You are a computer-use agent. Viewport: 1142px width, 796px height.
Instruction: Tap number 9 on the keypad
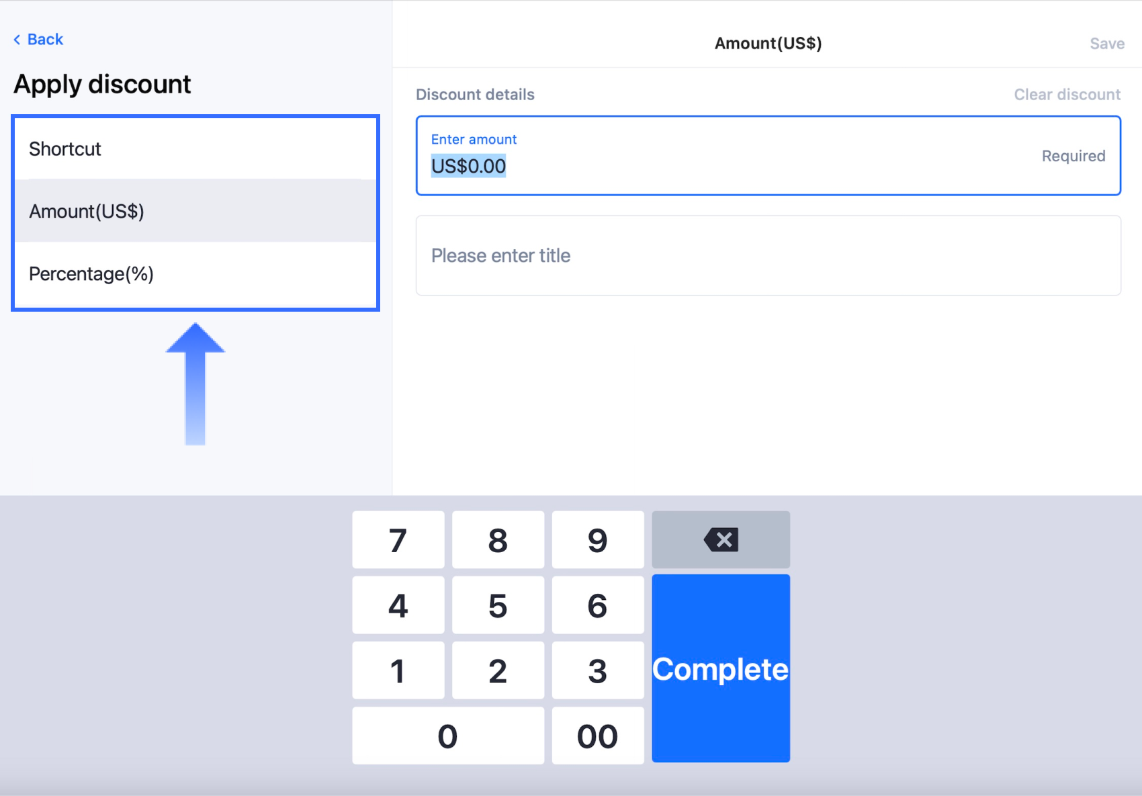(x=597, y=540)
